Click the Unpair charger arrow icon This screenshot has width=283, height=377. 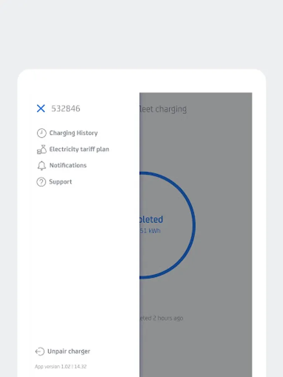pos(40,351)
